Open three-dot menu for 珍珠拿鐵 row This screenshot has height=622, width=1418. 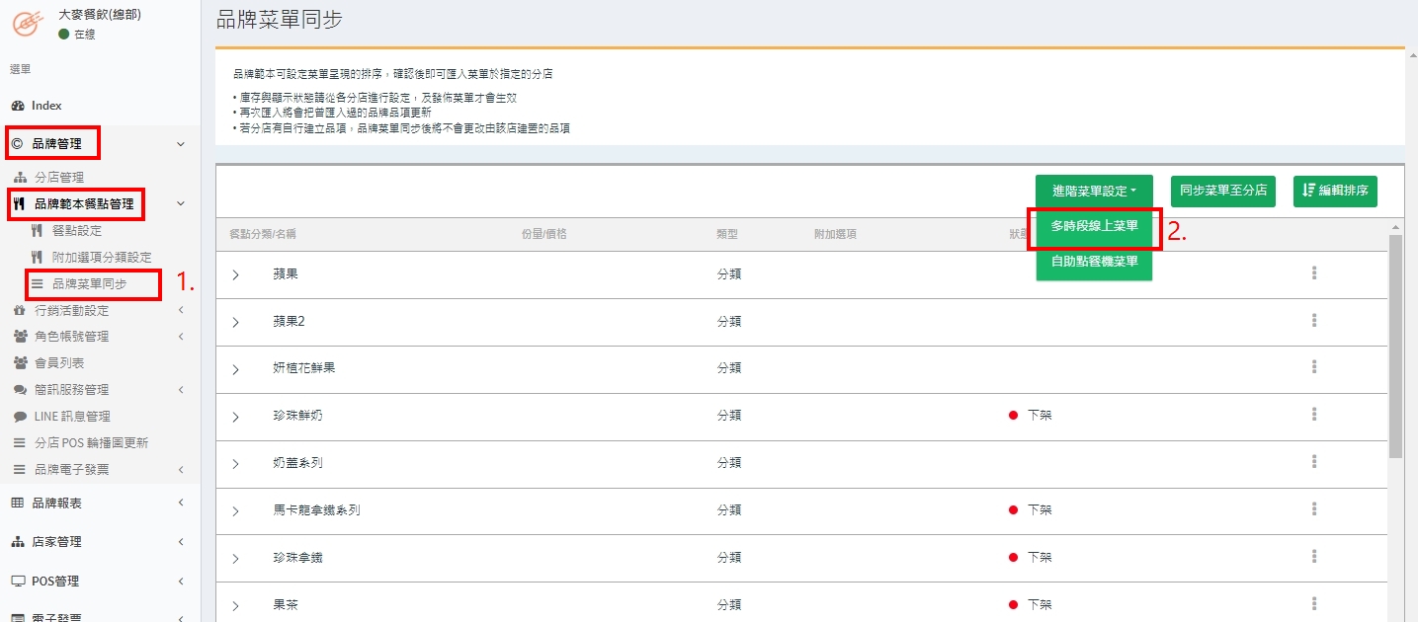(1314, 557)
